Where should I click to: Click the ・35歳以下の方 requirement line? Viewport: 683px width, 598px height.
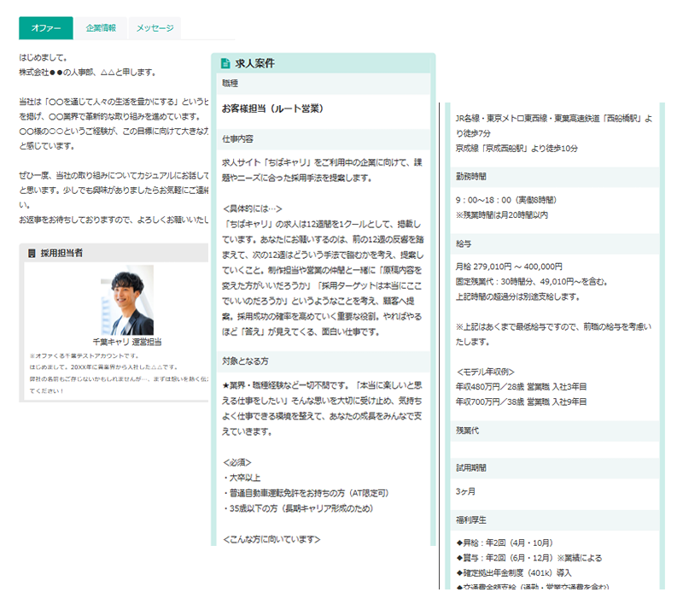tap(298, 508)
